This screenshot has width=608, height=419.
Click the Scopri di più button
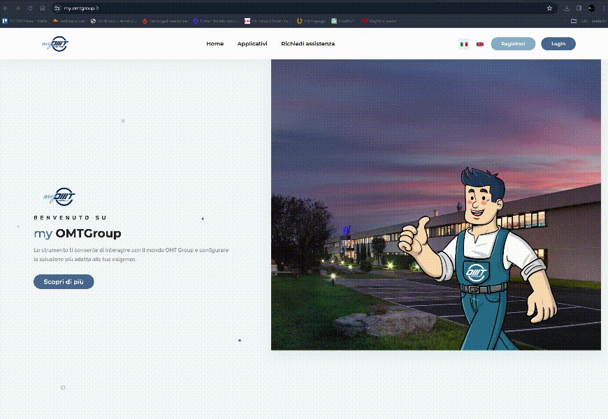64,282
